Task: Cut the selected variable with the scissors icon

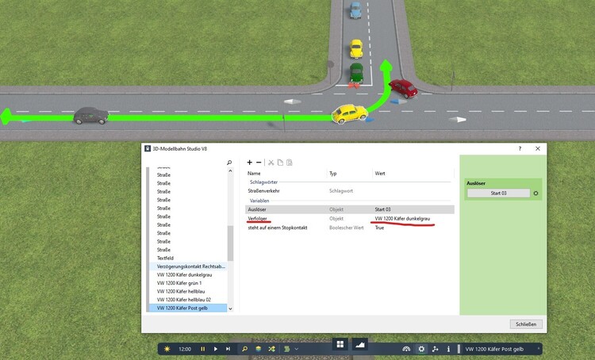Action: (x=271, y=163)
